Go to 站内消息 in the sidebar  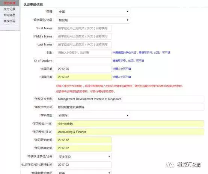(x=9, y=15)
